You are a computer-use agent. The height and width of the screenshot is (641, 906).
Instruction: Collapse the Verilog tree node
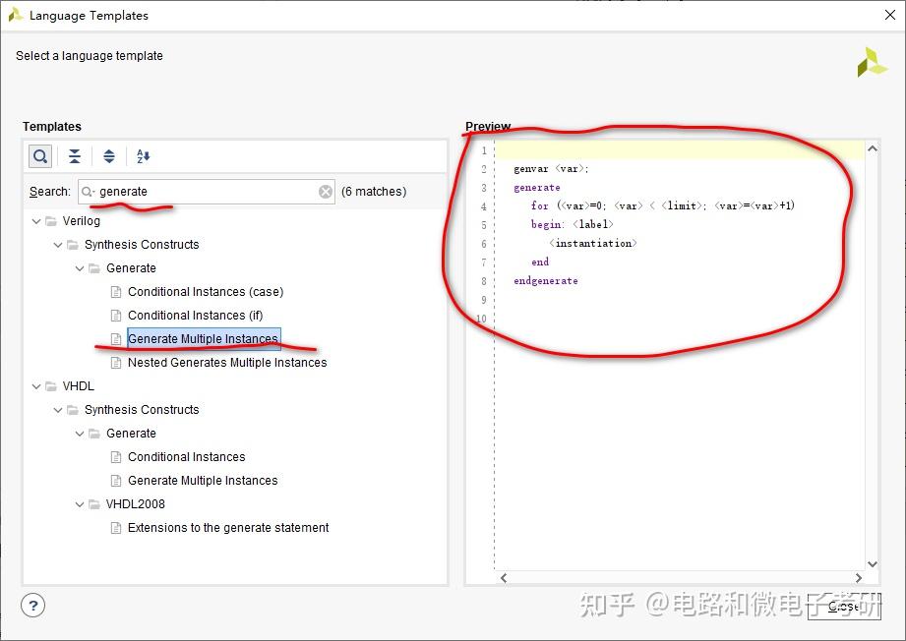[x=35, y=220]
